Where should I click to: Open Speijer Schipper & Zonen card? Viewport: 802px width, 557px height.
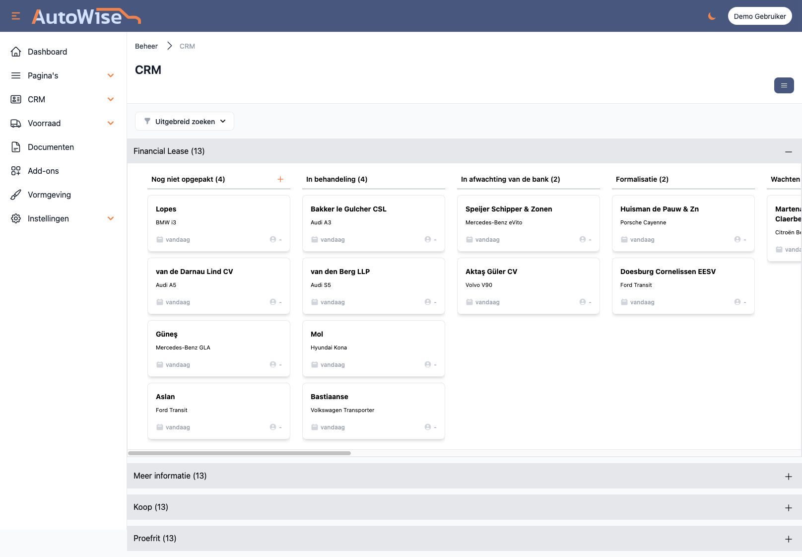(529, 223)
